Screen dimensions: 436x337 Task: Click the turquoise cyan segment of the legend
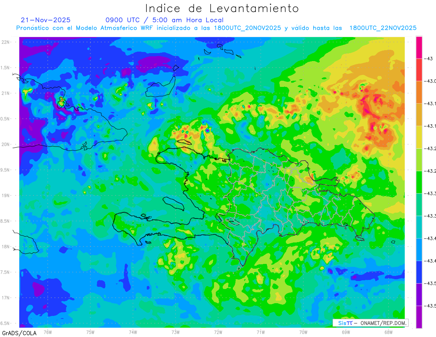[x=419, y=227]
